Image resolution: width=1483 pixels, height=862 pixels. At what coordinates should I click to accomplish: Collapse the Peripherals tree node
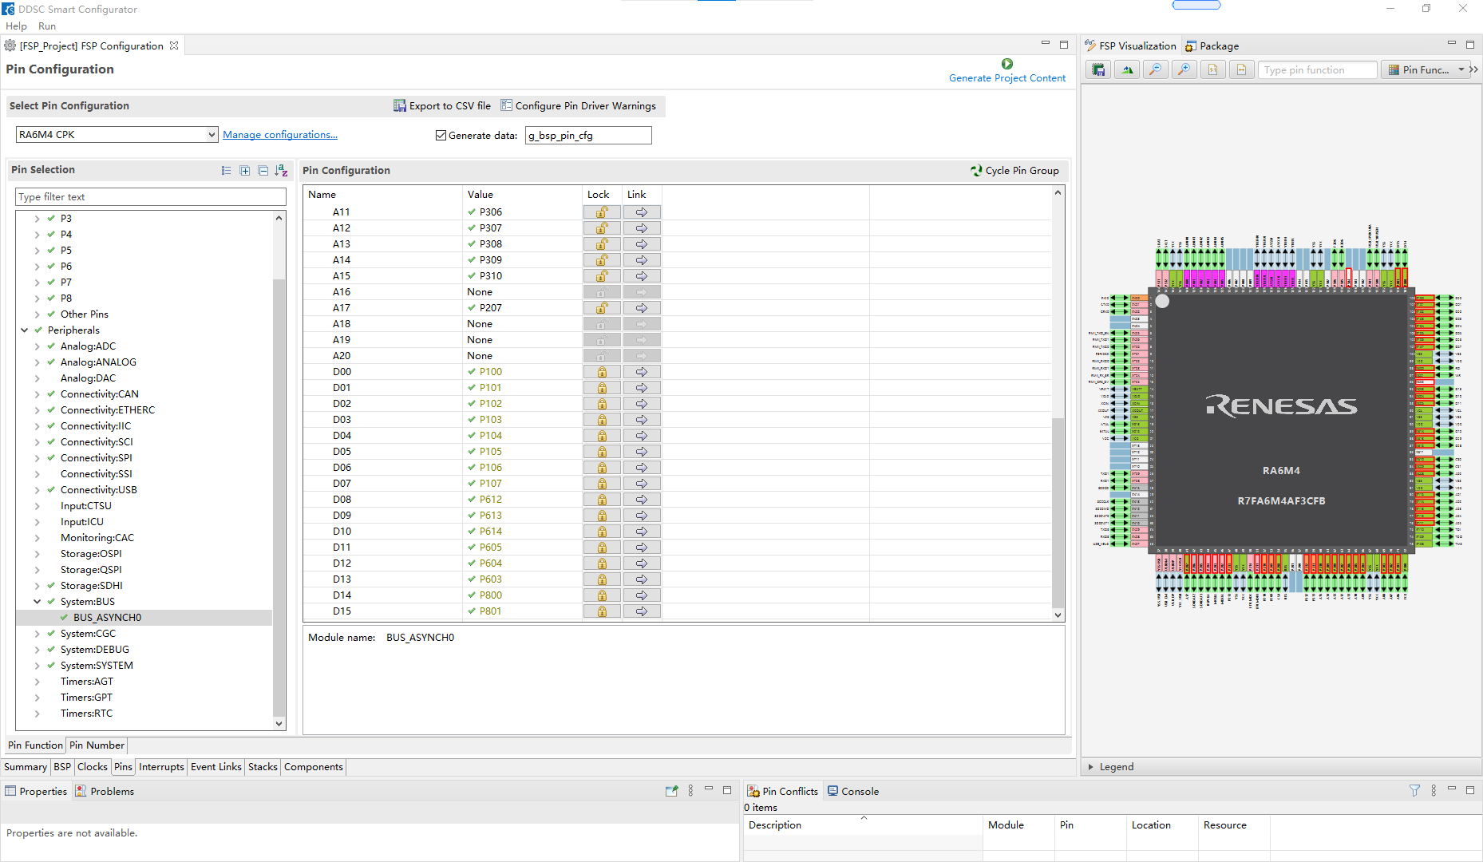click(25, 330)
